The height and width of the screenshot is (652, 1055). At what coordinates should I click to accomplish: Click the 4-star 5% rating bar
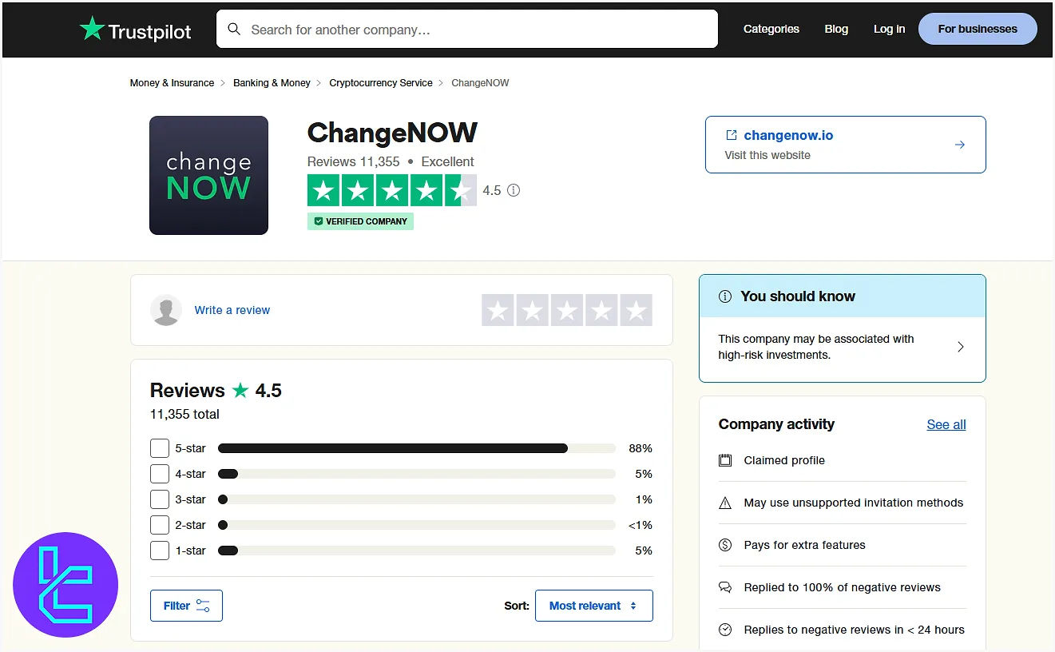pos(416,474)
